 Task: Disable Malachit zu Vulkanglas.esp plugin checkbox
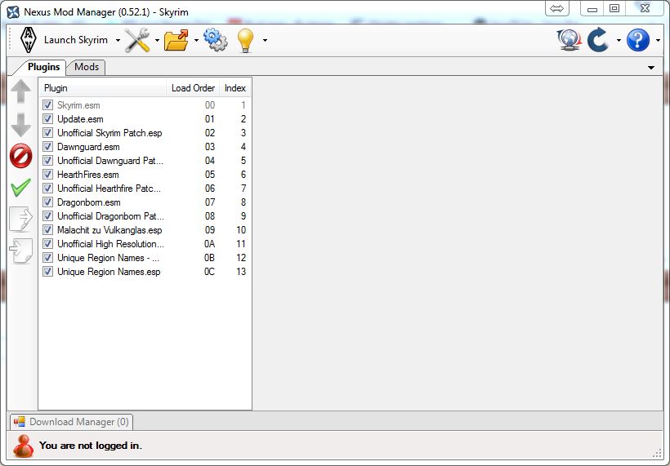click(47, 230)
